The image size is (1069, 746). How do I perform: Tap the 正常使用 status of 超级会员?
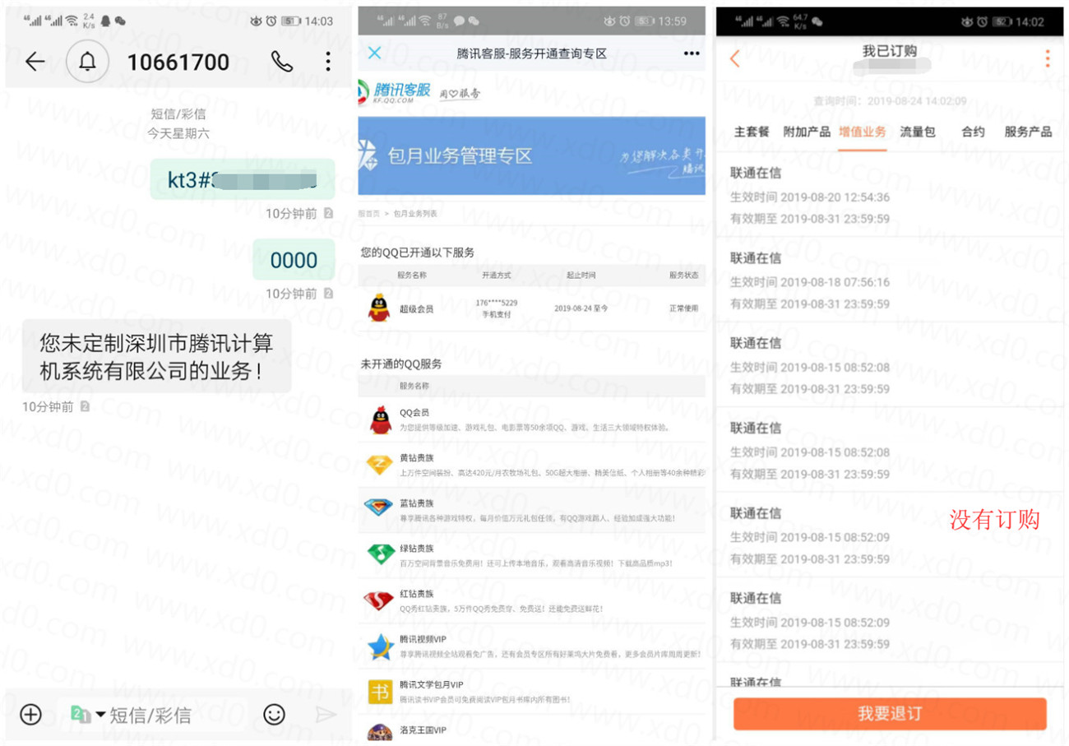683,309
